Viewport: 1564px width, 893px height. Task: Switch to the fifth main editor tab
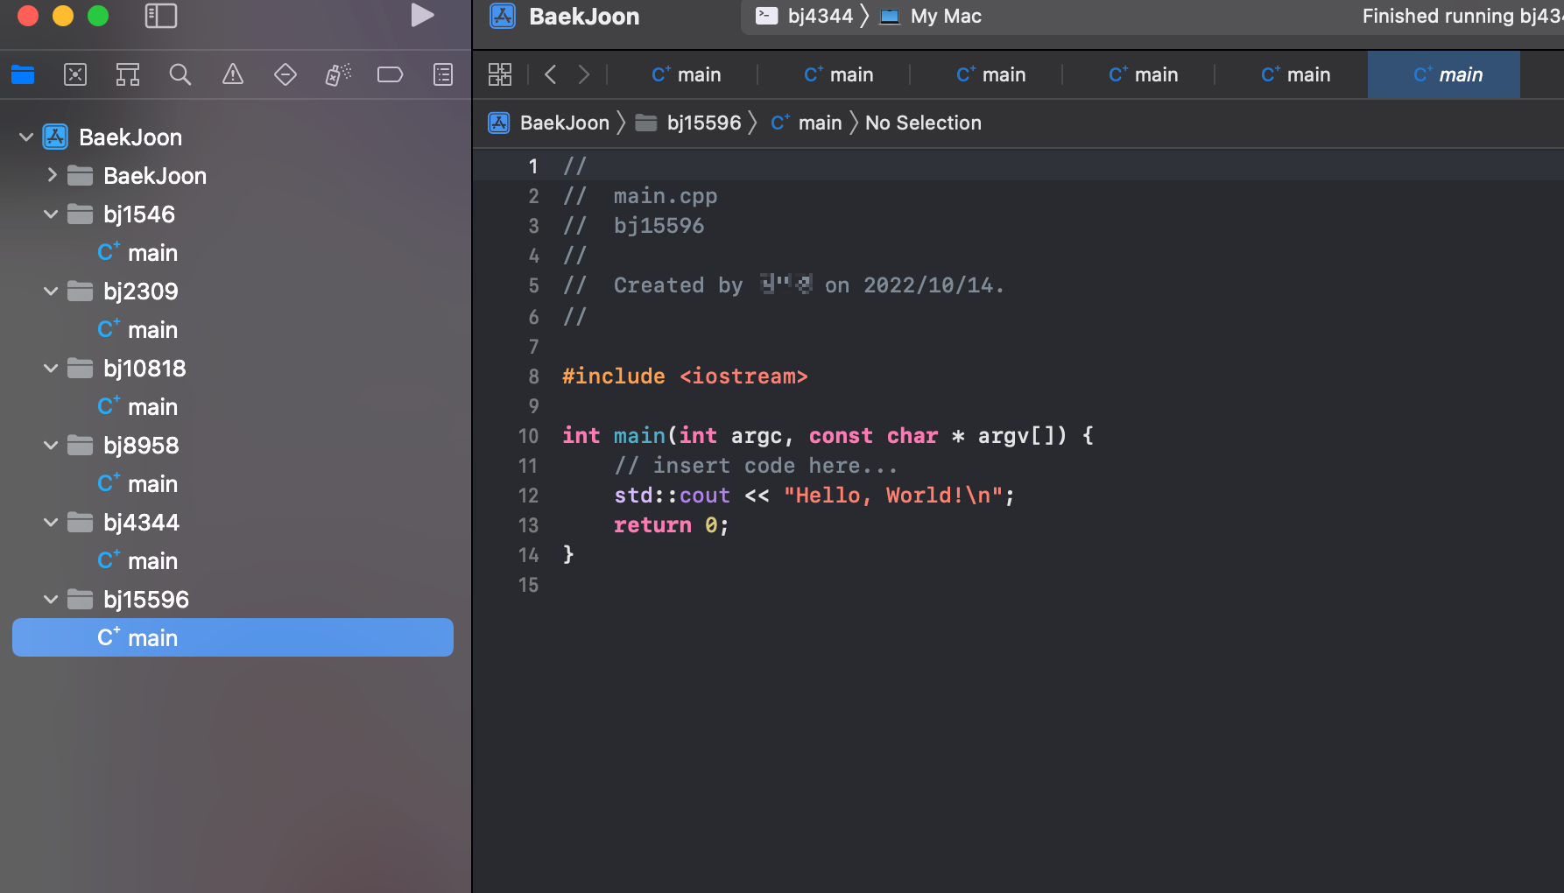(x=1296, y=74)
